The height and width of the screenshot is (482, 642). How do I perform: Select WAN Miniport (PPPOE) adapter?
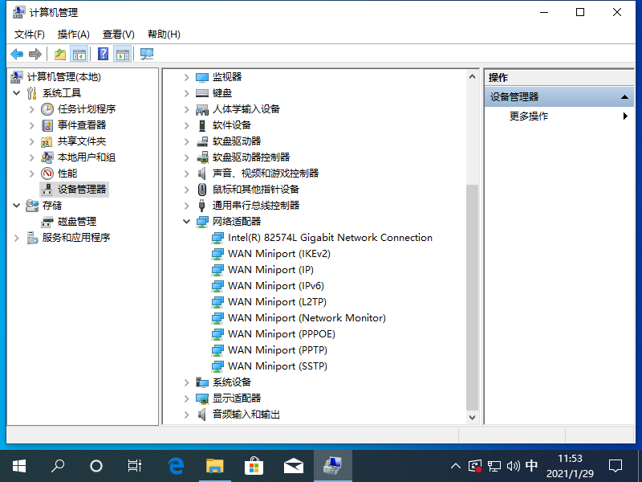tap(281, 334)
